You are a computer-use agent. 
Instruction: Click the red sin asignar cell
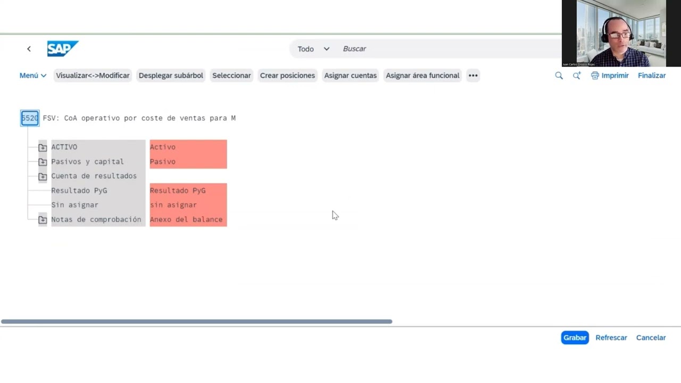[188, 205]
